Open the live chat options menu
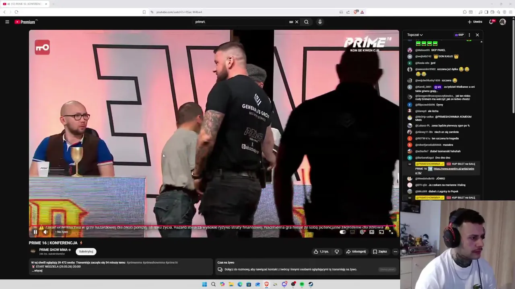Screen dimensions: 515x289 469,35
